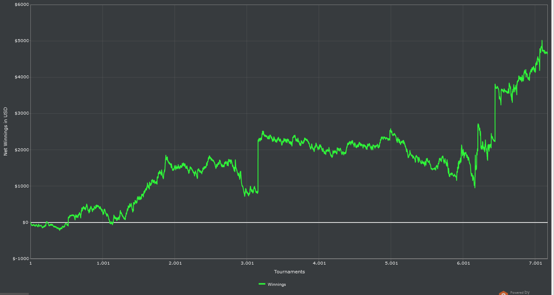
Task: Click the Net Winnings in USD axis title
Action: point(5,131)
